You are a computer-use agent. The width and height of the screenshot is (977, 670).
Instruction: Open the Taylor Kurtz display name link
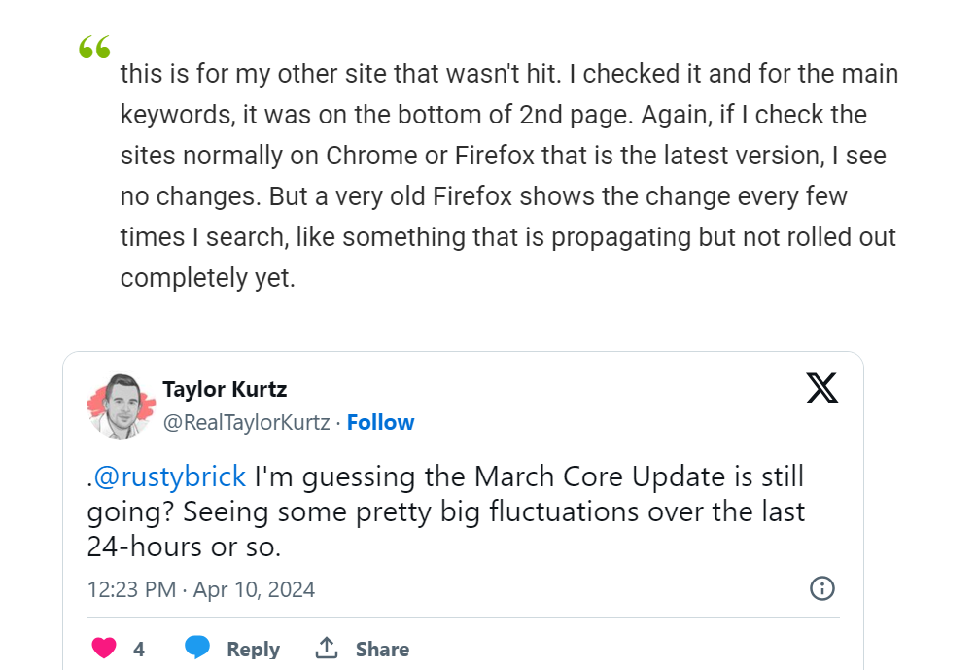(x=225, y=390)
